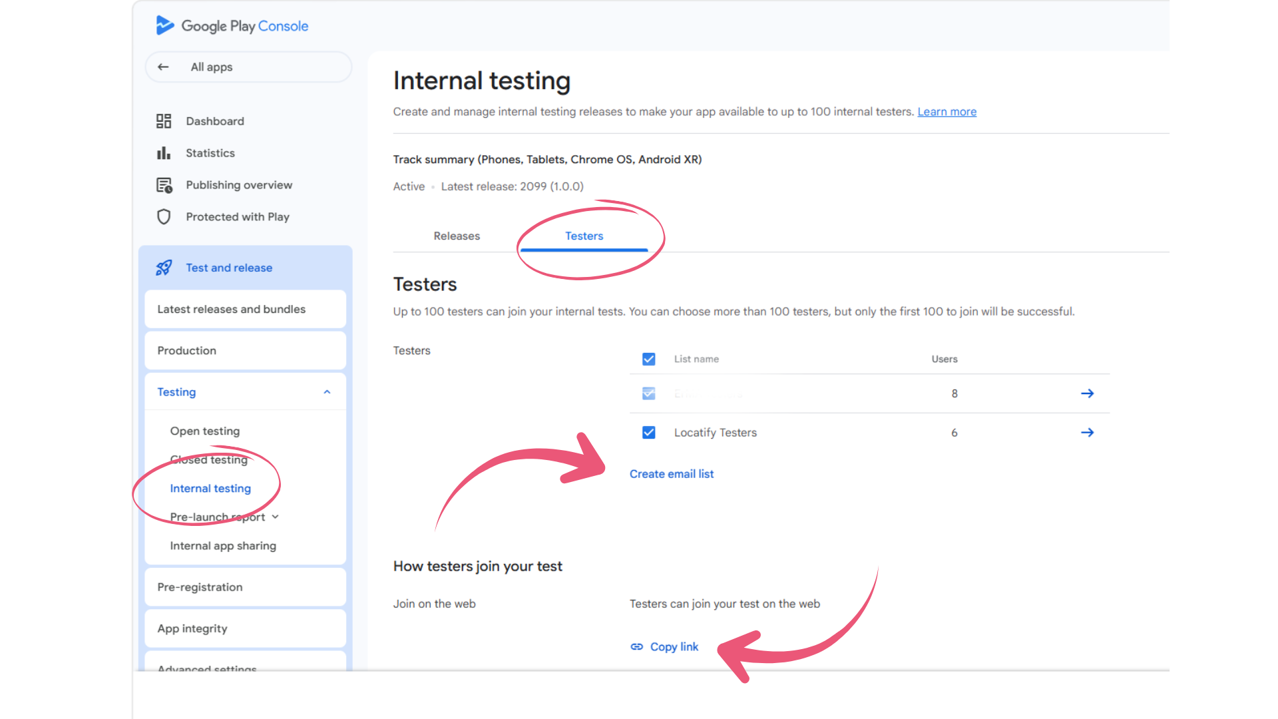Click the Test and release rocket icon
The height and width of the screenshot is (719, 1278).
point(164,268)
